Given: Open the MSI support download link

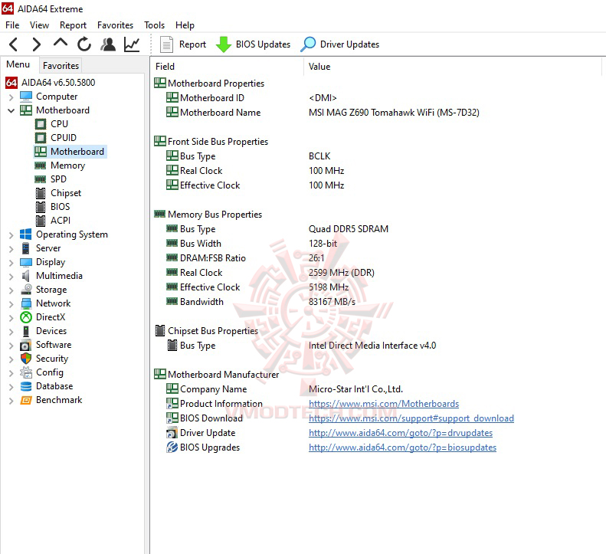Looking at the screenshot, I should (411, 418).
